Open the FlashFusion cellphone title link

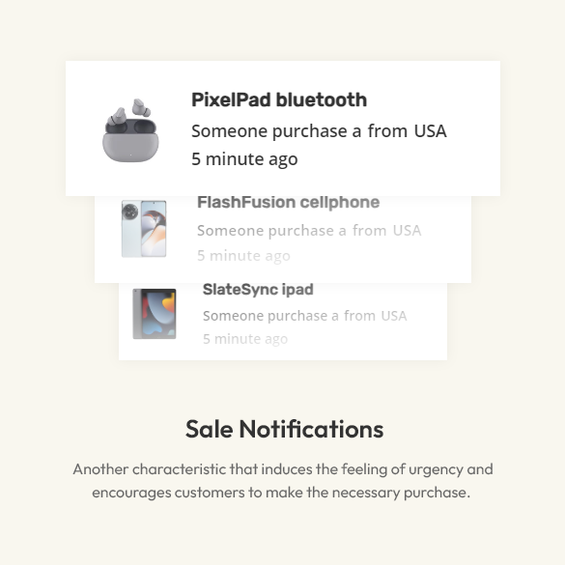pos(288,202)
